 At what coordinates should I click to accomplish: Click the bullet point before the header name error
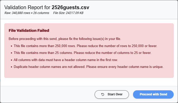coord(11,60)
